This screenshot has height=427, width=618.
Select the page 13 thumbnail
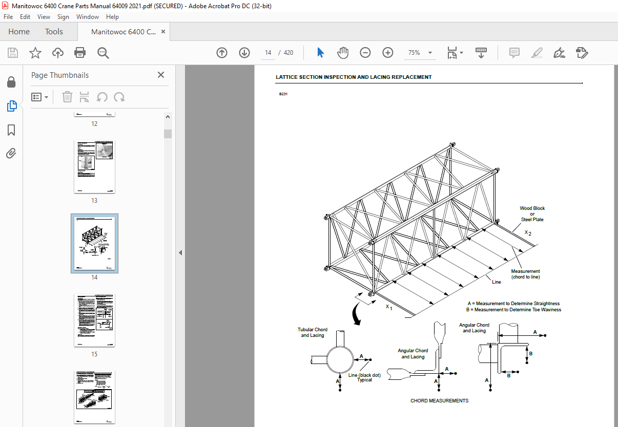point(94,166)
